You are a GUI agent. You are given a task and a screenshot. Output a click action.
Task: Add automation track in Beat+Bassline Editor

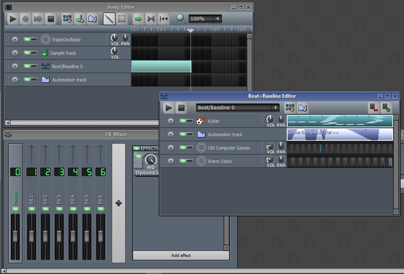pos(303,108)
